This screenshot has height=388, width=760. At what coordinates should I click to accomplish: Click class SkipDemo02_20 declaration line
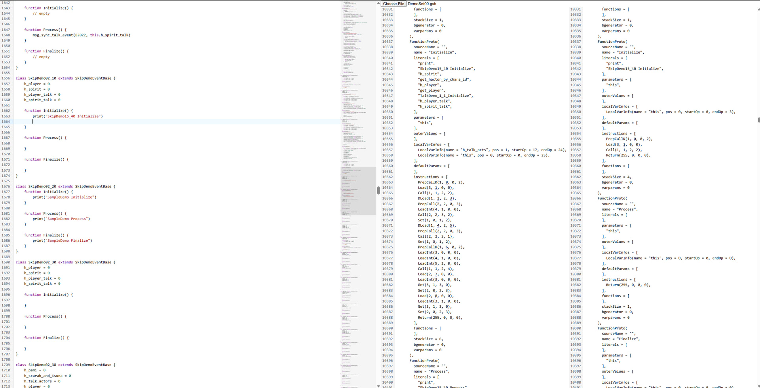click(x=65, y=186)
